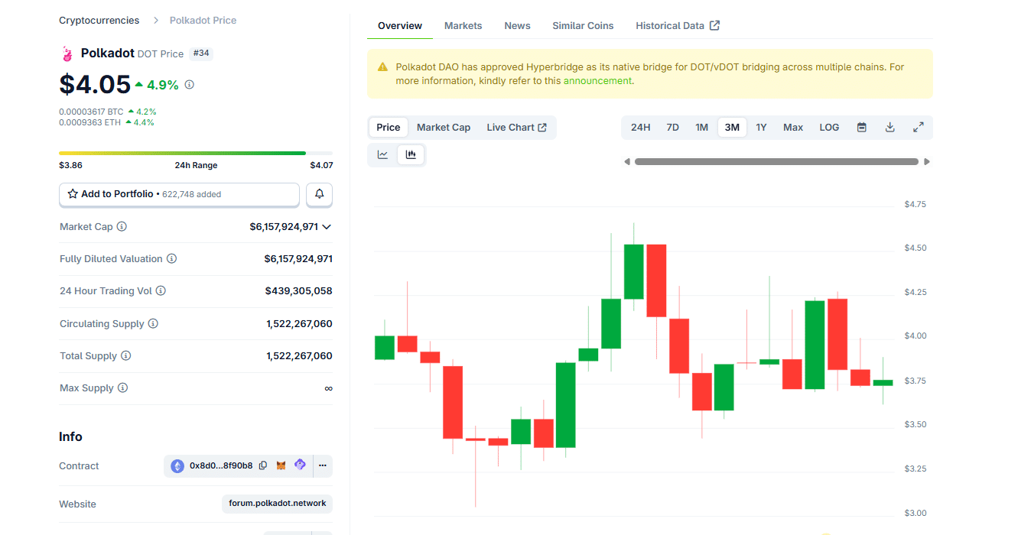The height and width of the screenshot is (535, 1018).
Task: Select the Max time range
Action: click(x=793, y=128)
